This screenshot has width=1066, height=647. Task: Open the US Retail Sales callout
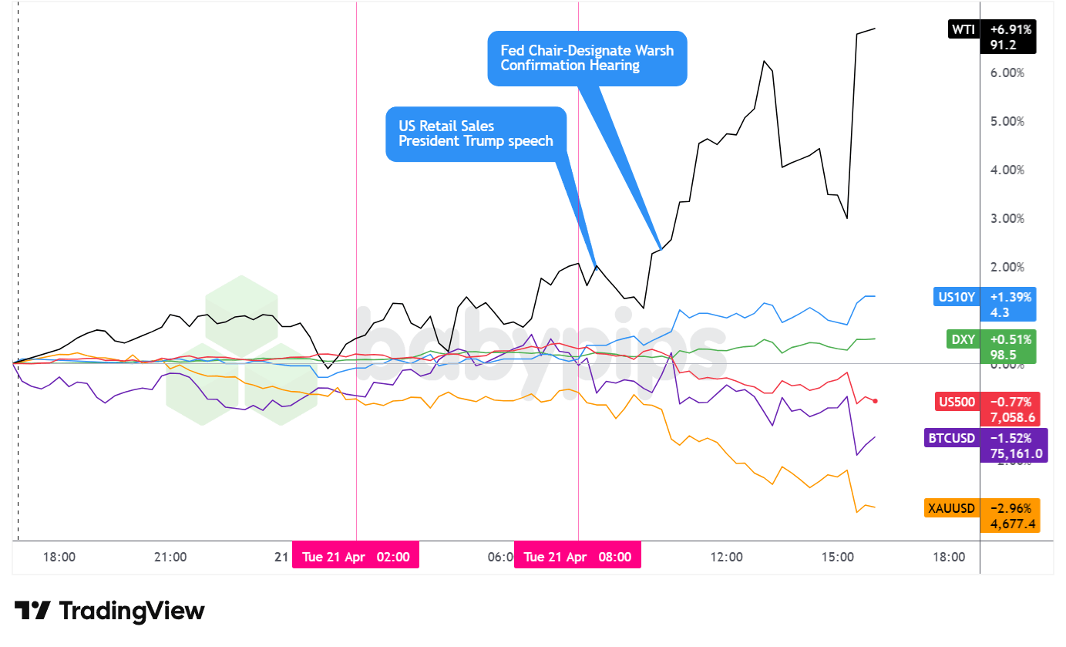pyautogui.click(x=476, y=133)
